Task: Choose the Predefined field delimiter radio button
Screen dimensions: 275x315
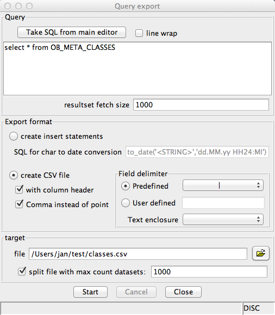Action: [126, 186]
